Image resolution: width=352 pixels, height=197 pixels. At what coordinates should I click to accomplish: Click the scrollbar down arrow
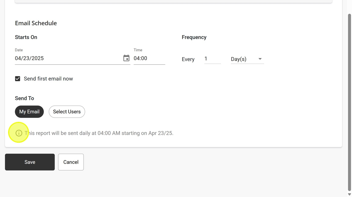(349, 194)
